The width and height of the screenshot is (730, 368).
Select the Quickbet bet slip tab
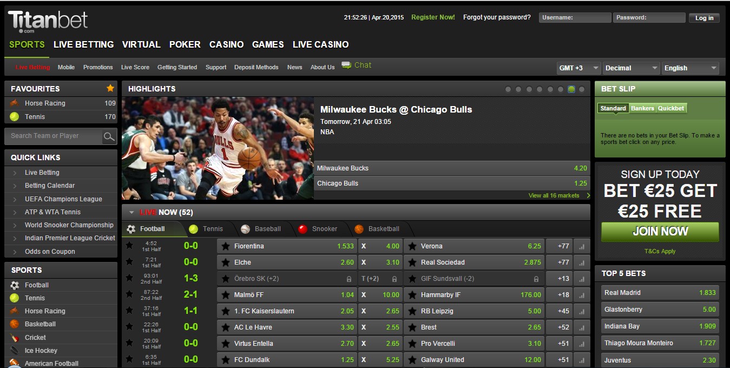point(671,108)
